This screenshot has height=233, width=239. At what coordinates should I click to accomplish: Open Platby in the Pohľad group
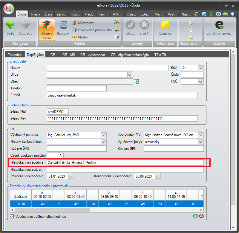pyautogui.click(x=80, y=37)
